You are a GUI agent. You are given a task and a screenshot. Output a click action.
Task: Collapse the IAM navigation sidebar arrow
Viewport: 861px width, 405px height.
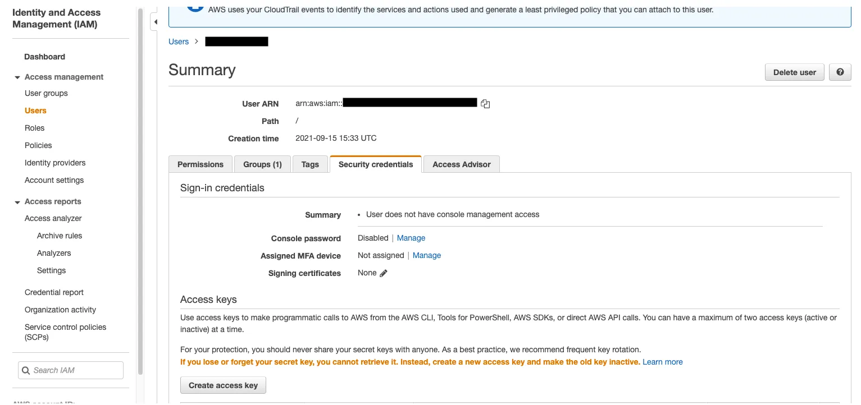[156, 22]
